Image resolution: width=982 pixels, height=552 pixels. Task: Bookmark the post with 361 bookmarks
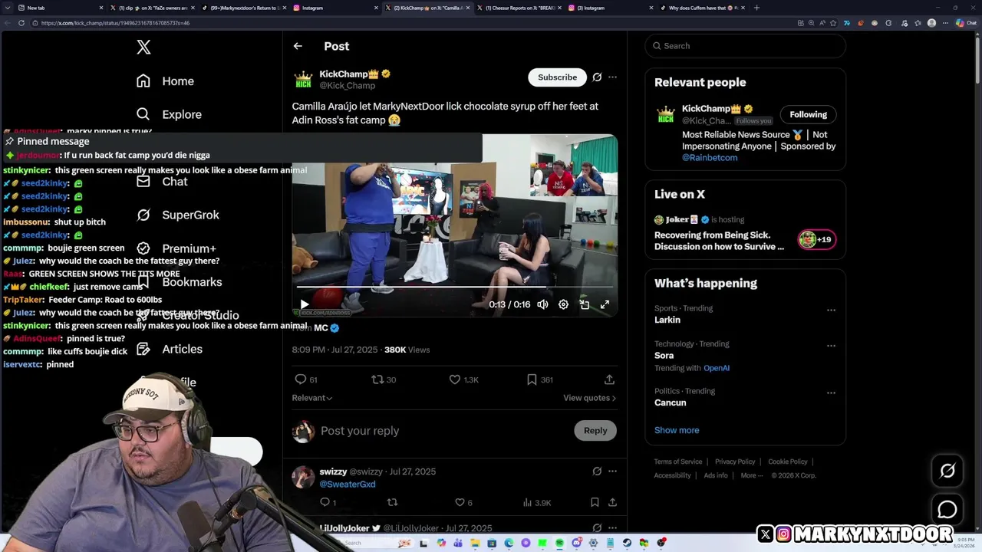539,379
